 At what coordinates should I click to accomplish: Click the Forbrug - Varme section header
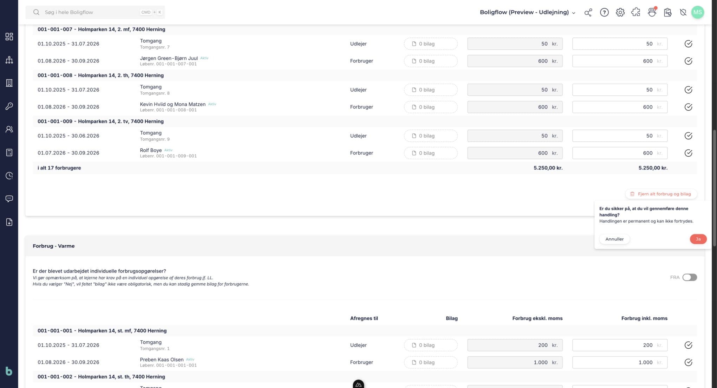click(365, 246)
